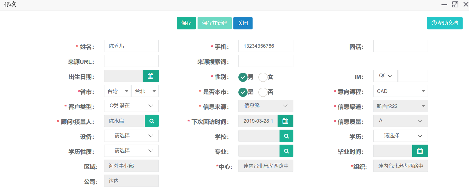Click the 保存 button
Image resolution: width=469 pixels, height=189 pixels.
[186, 23]
